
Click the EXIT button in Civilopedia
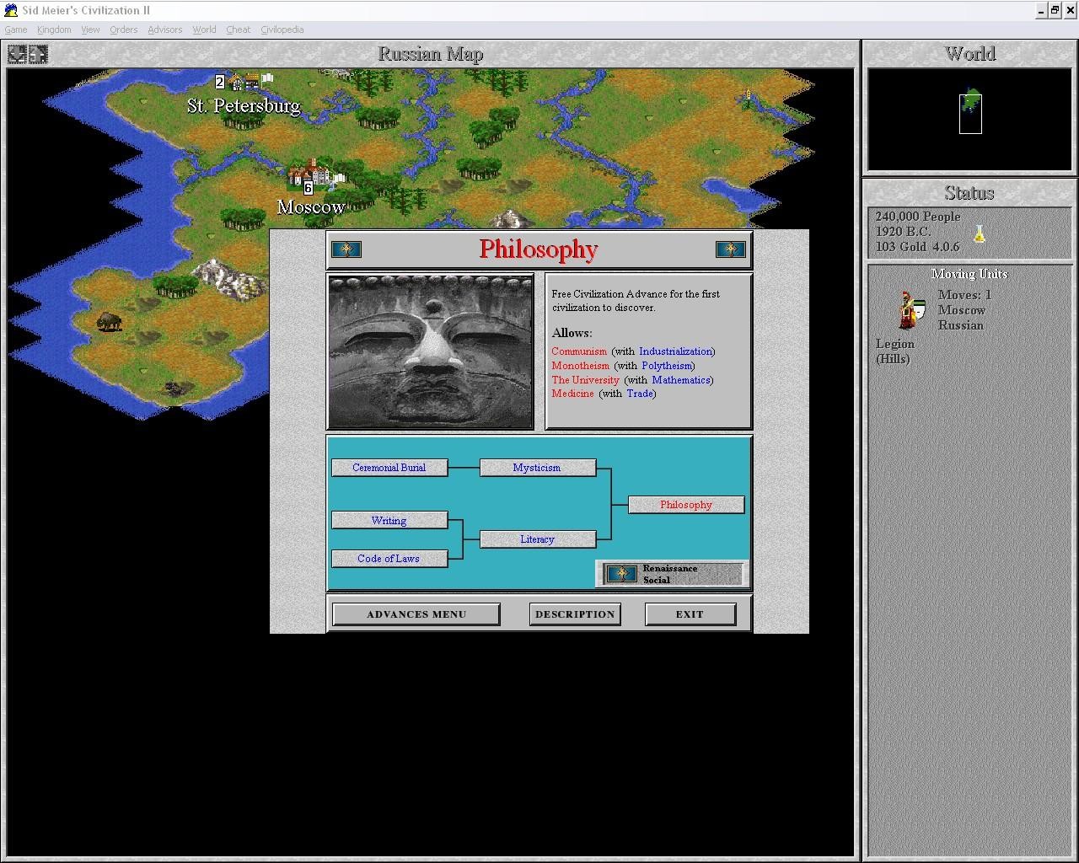[x=690, y=614]
